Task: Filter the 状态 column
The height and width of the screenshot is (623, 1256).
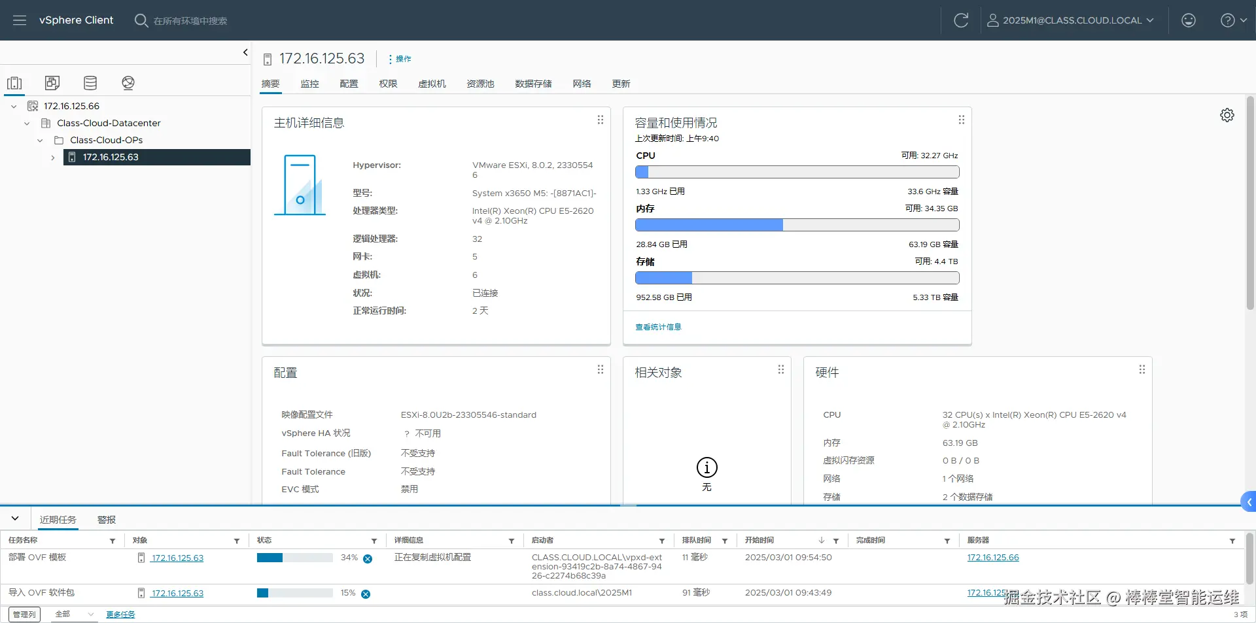Action: coord(374,541)
